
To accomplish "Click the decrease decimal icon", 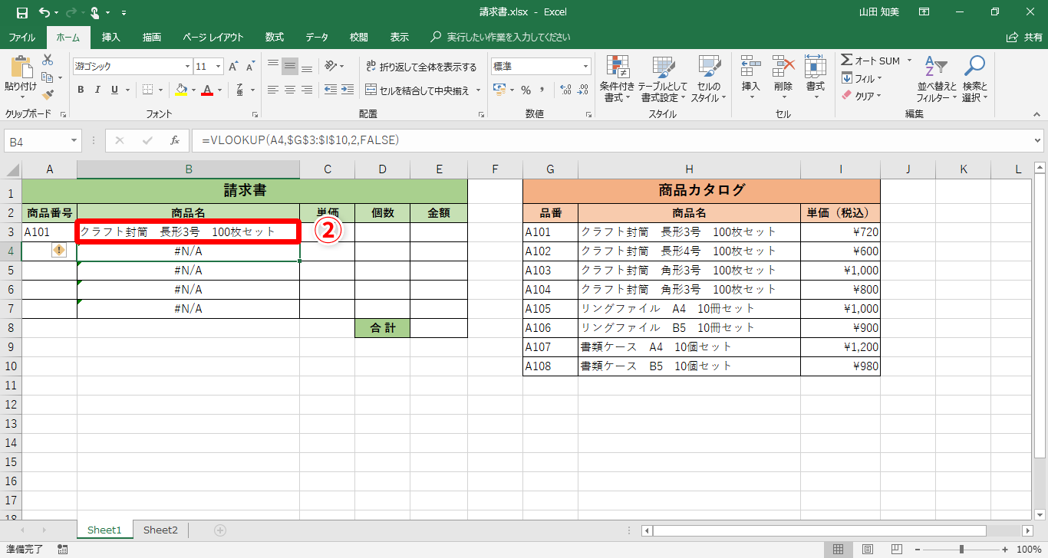I will [582, 90].
